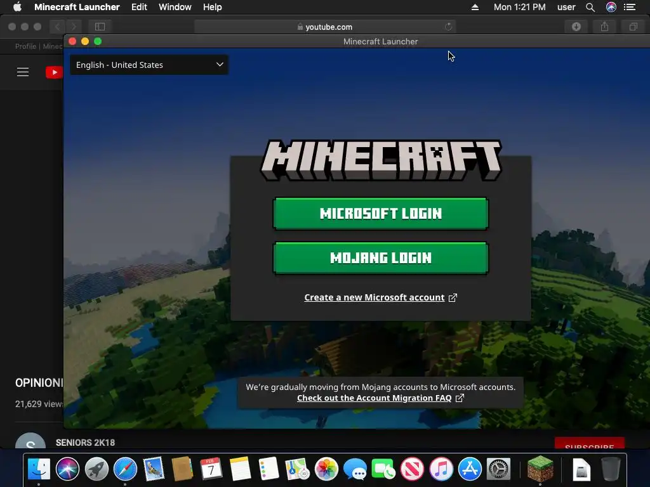Click the Siri icon in menu bar
The width and height of the screenshot is (650, 487).
[x=611, y=7]
